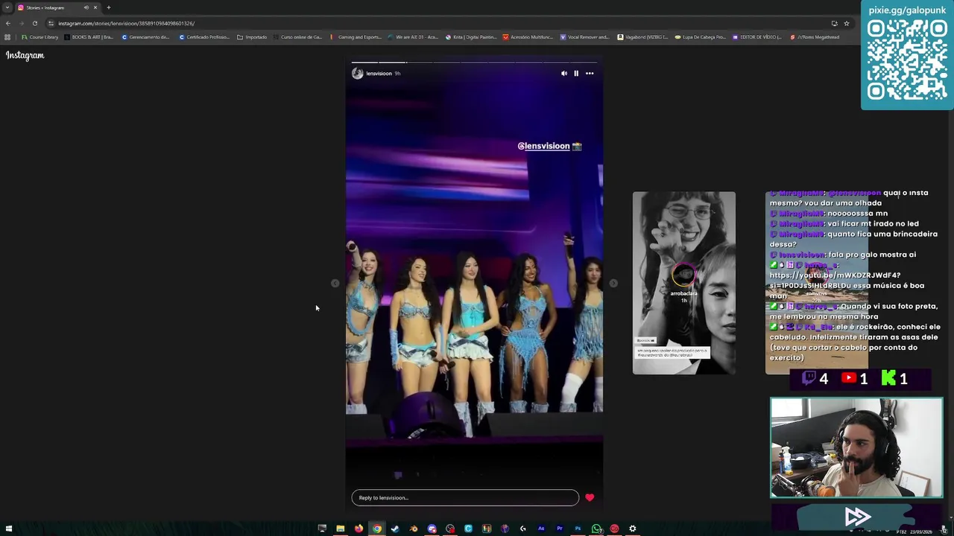Open After Effects from the taskbar
This screenshot has height=536, width=954.
click(541, 529)
